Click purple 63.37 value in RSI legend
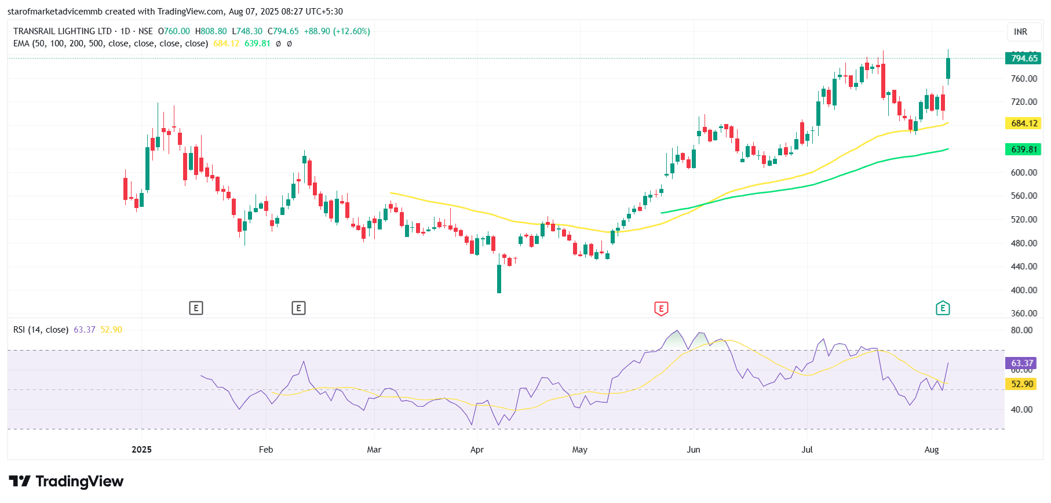Viewport: 1051px width, 503px height. click(85, 330)
